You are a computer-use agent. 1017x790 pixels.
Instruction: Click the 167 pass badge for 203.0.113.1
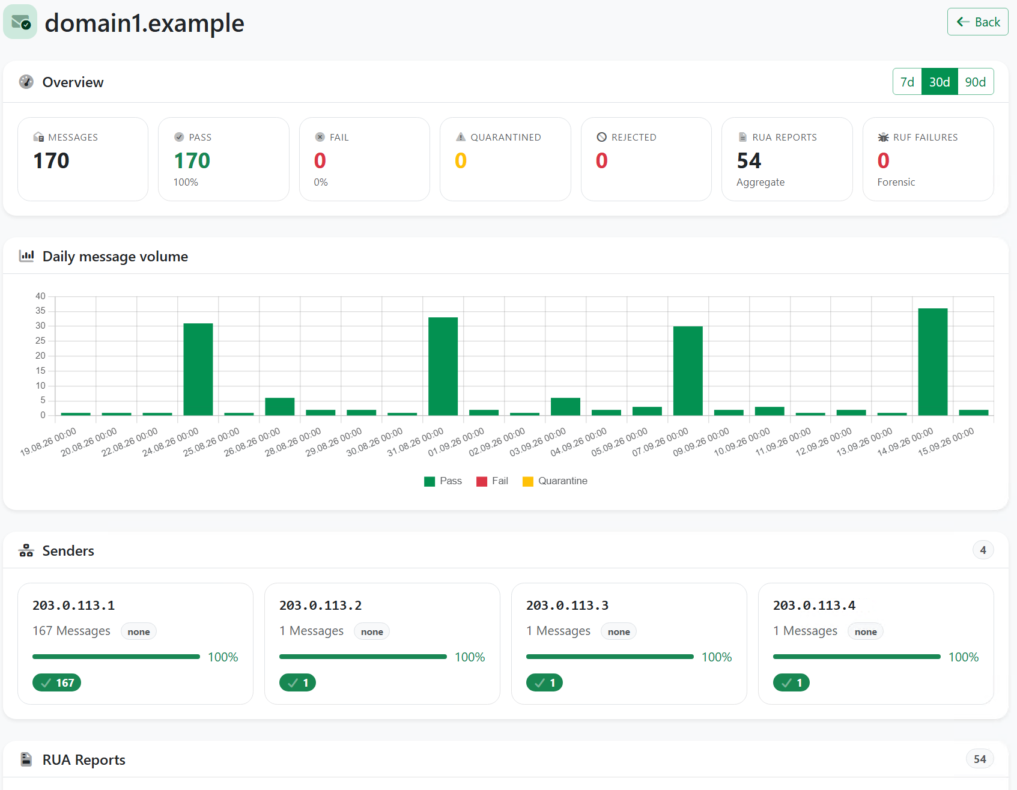(56, 682)
